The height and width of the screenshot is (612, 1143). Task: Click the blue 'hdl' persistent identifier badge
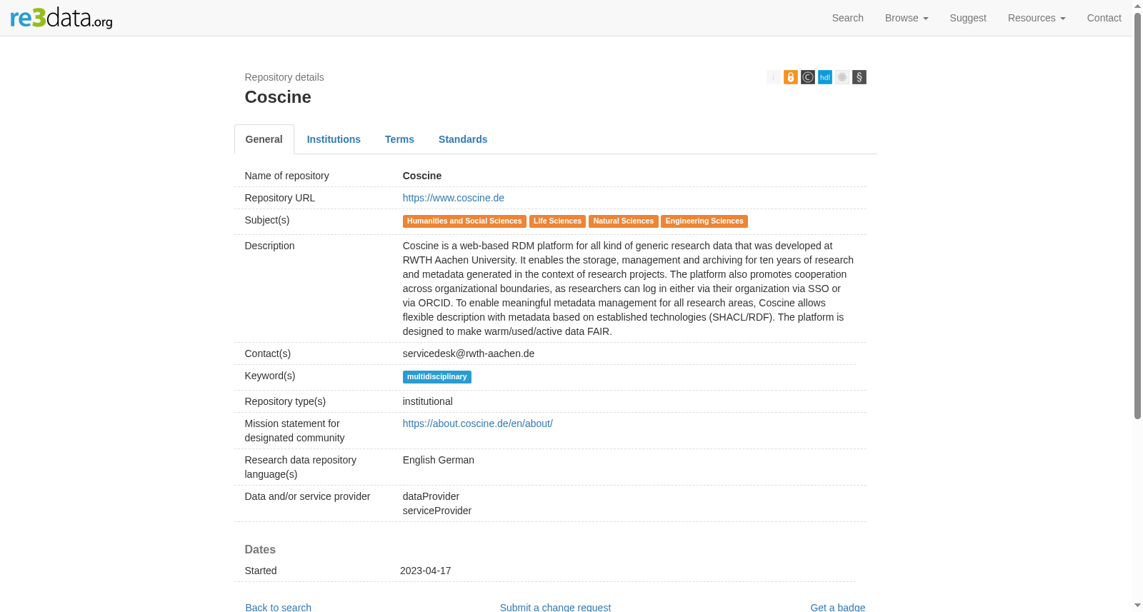coord(825,77)
